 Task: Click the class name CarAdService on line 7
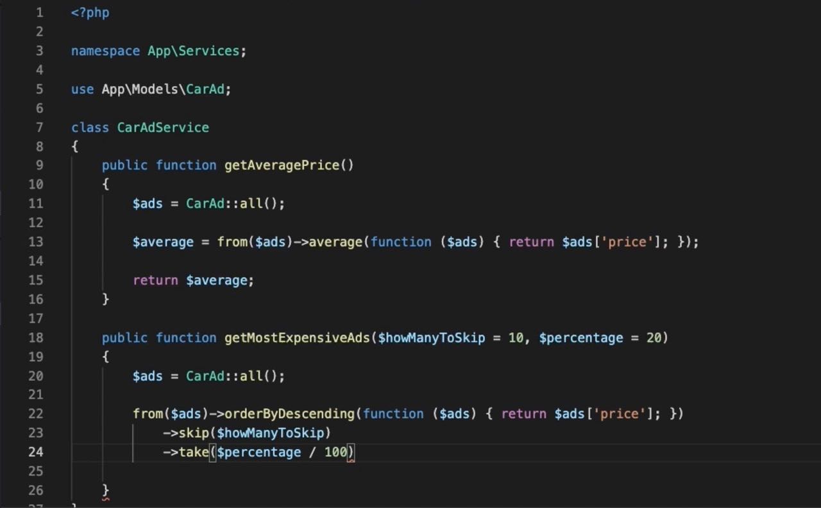pyautogui.click(x=162, y=128)
